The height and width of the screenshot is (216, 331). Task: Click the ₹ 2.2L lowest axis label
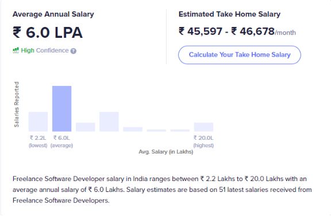pos(38,142)
